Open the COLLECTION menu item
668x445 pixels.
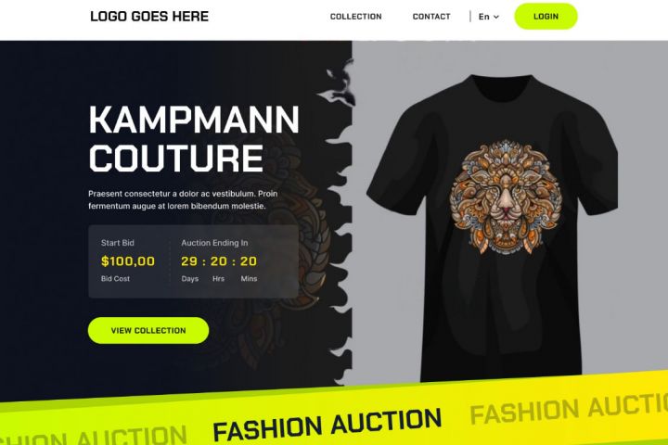pos(355,17)
